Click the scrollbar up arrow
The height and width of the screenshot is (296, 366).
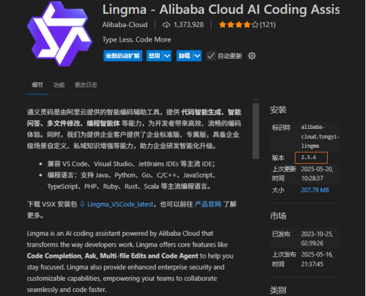click(x=256, y=100)
